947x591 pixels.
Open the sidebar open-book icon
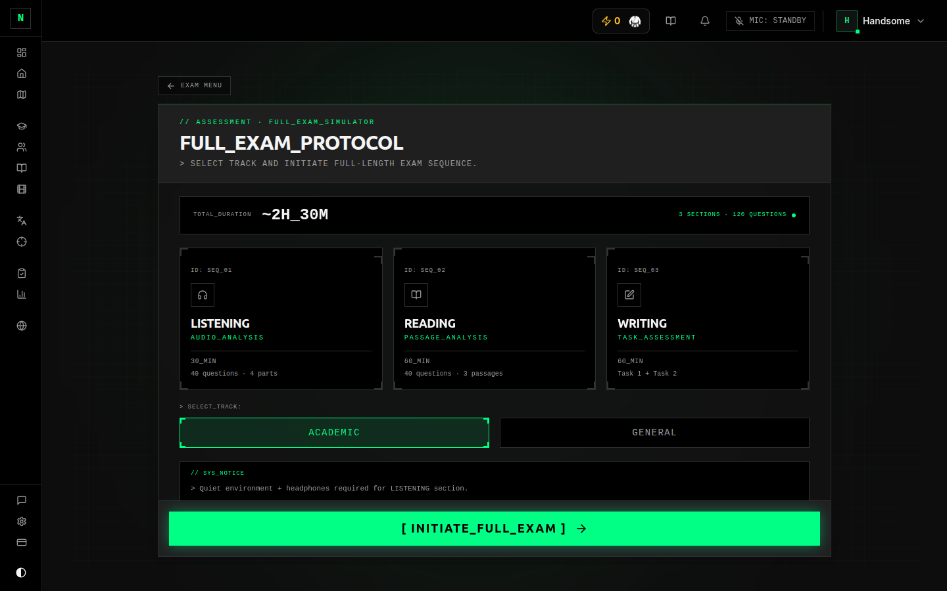click(22, 168)
